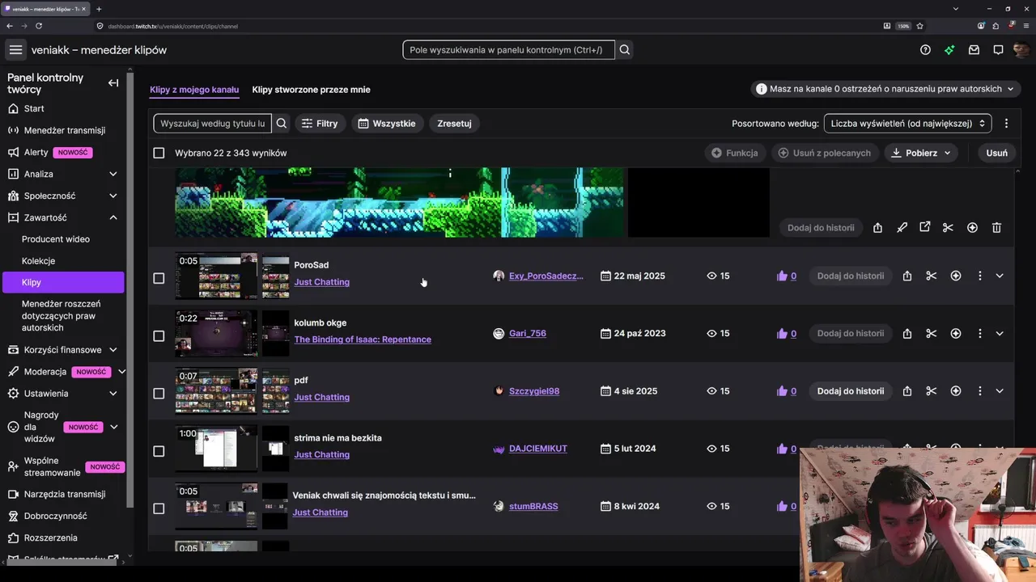Feature the PoroSad clip with star icon
This screenshot has height=582, width=1036.
(956, 276)
